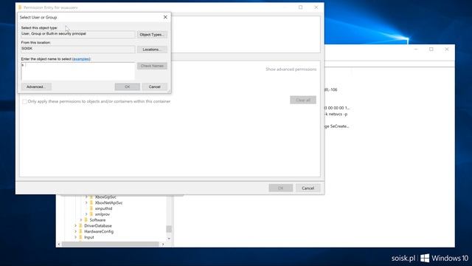Select the xmlprov folder icon
The image size is (472, 266).
[91, 214]
